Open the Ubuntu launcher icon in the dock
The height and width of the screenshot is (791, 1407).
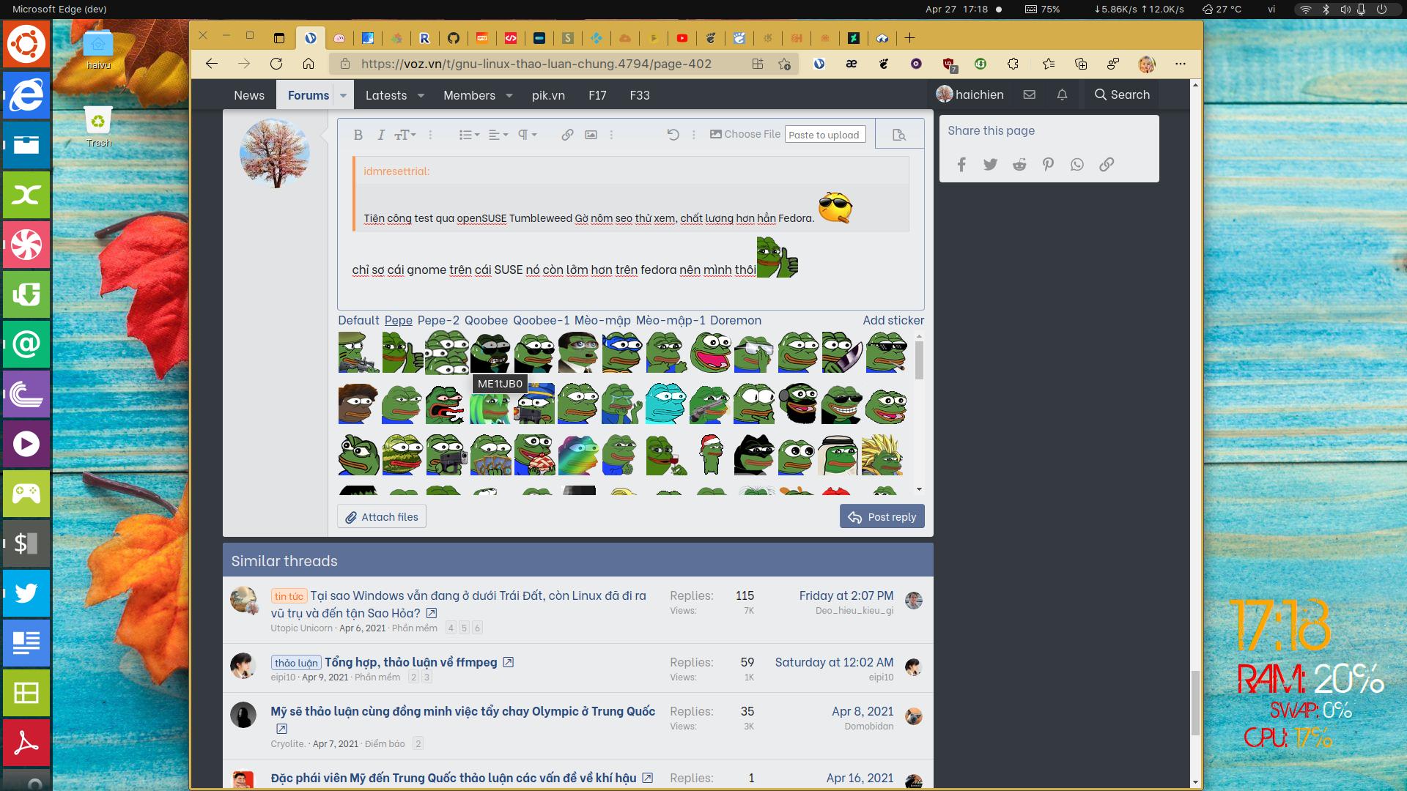(26, 45)
